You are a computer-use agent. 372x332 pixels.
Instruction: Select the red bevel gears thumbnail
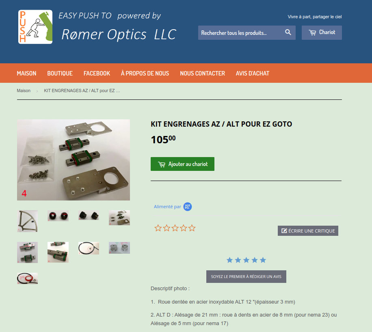tap(58, 216)
